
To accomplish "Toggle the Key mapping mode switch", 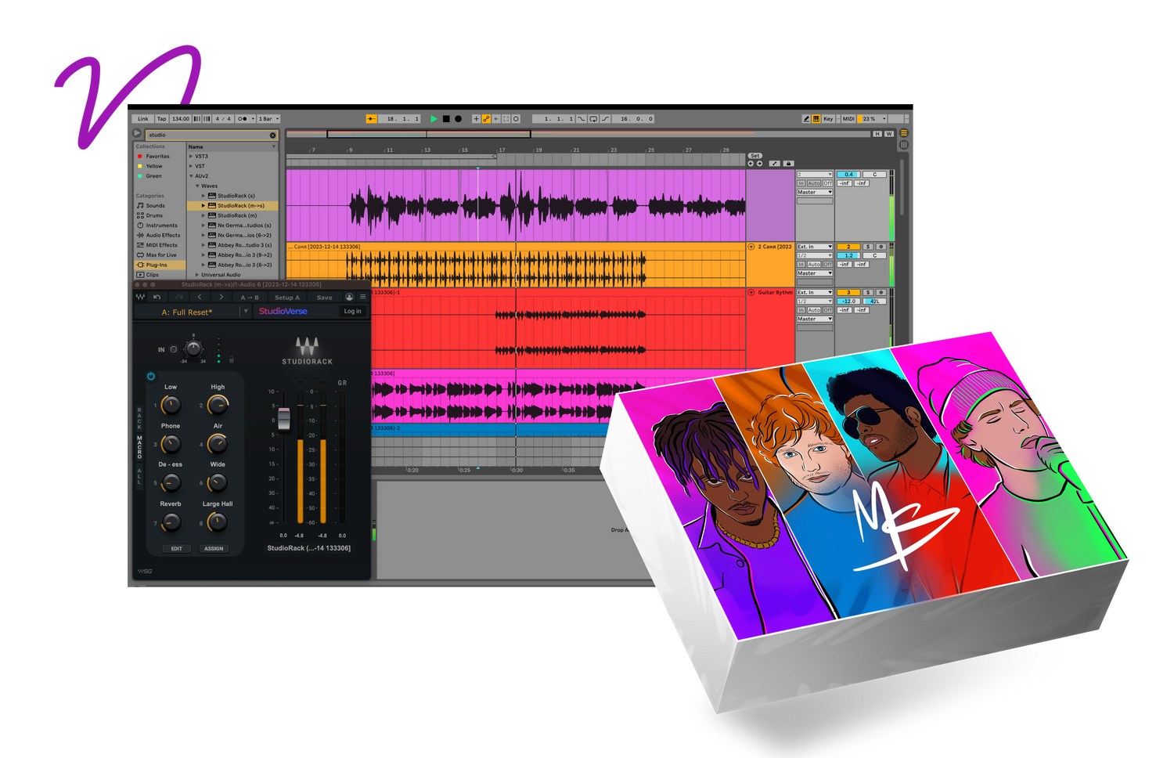I will click(827, 119).
